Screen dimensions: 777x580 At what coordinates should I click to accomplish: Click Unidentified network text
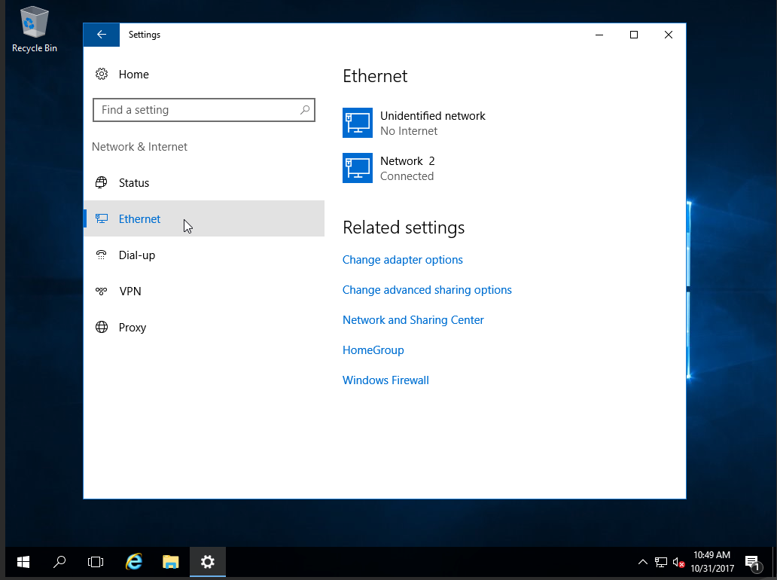pyautogui.click(x=433, y=115)
